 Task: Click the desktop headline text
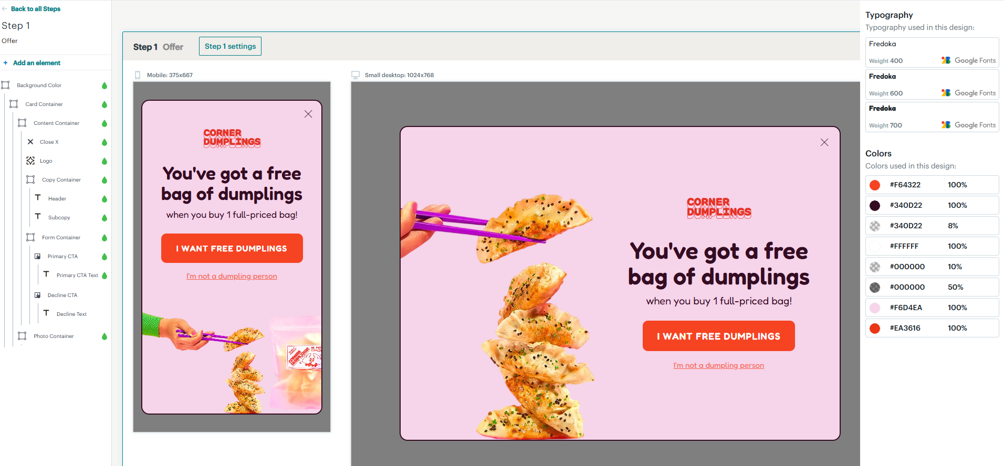[x=719, y=264]
